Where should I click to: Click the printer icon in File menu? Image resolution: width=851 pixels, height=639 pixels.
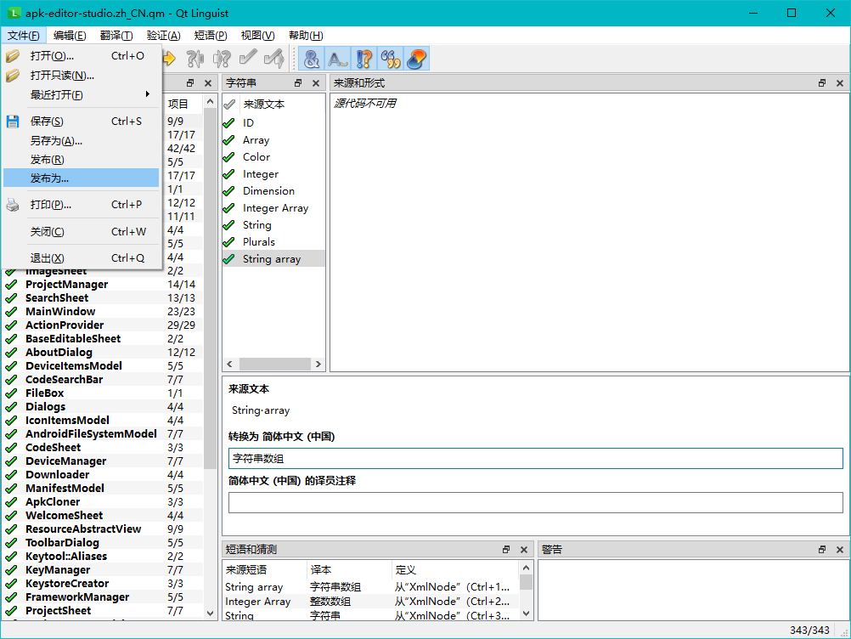13,205
